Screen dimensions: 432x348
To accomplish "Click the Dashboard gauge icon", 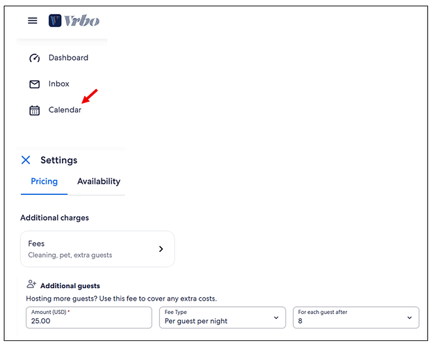I will (34, 58).
